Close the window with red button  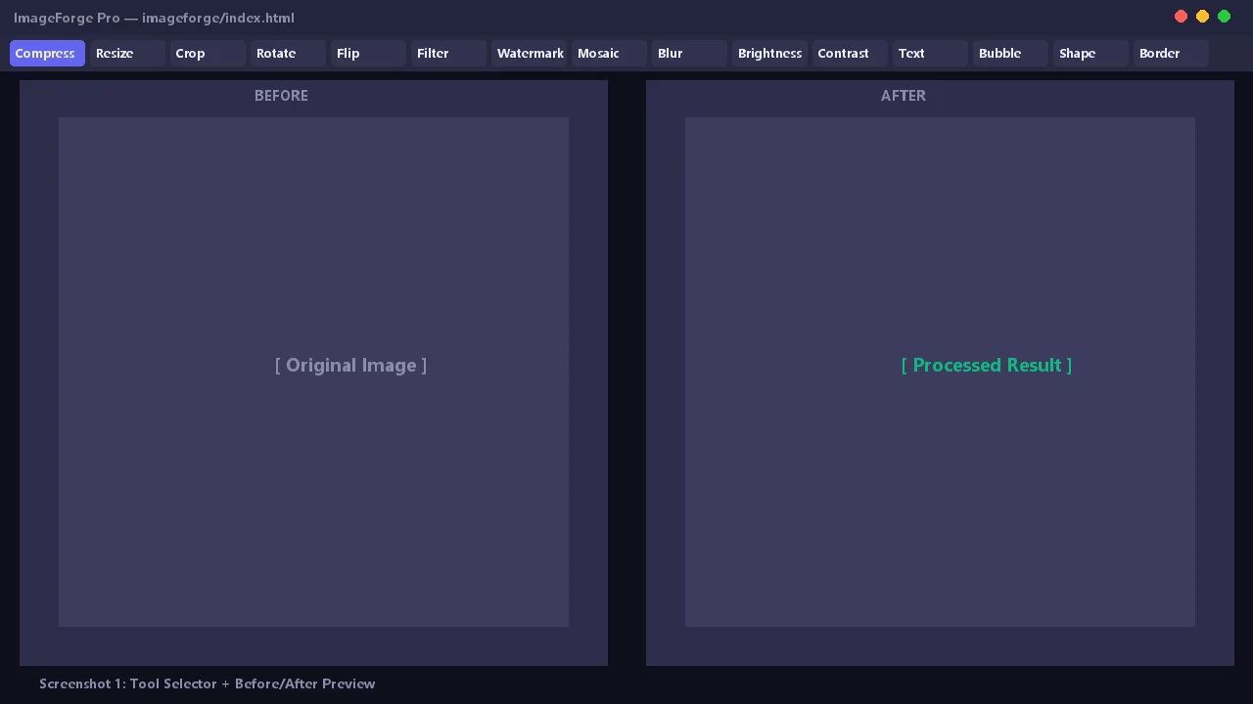click(x=1181, y=17)
